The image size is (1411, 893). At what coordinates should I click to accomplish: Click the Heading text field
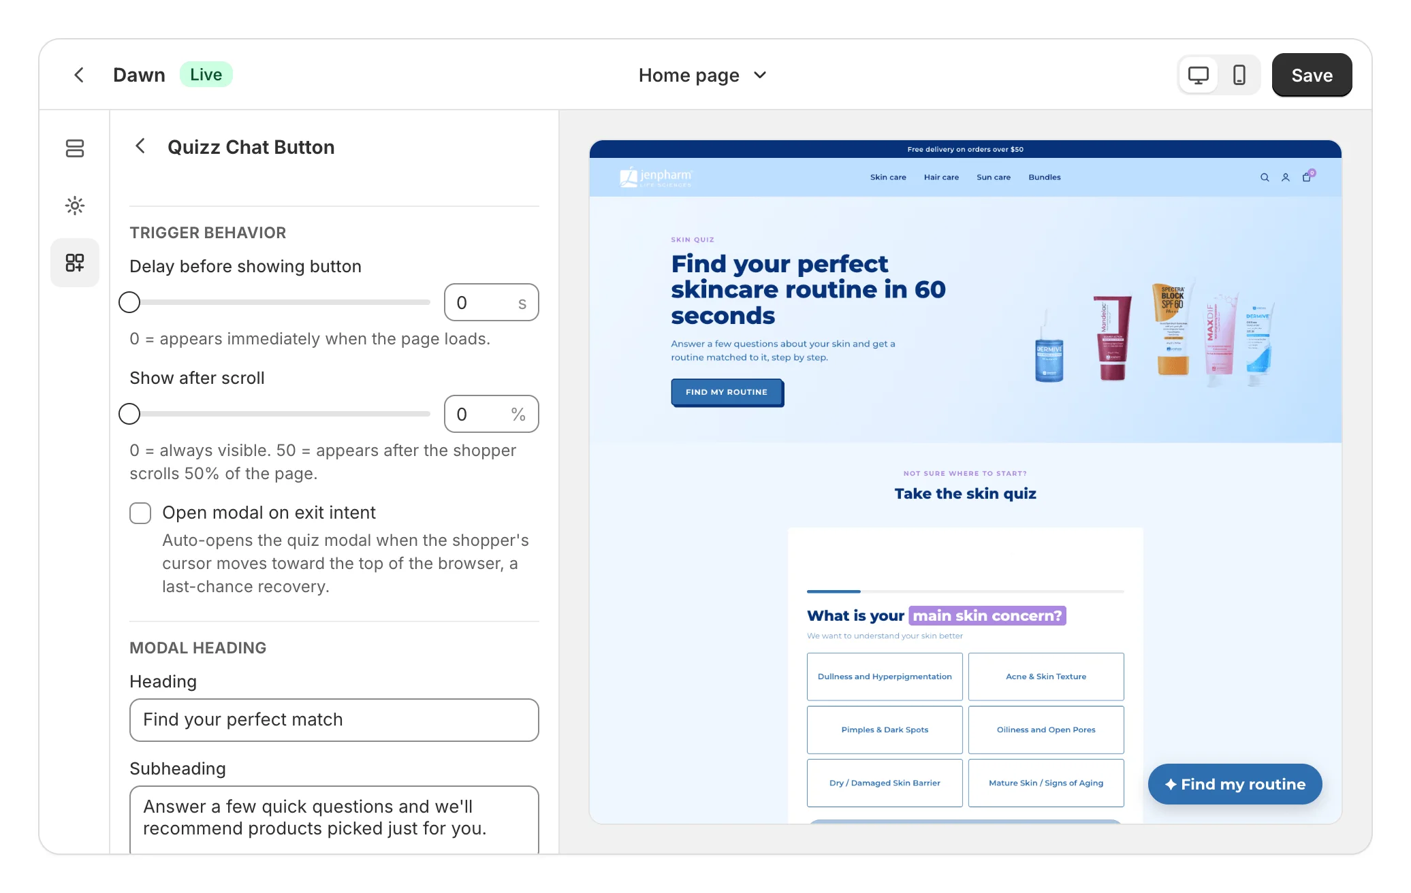point(334,720)
